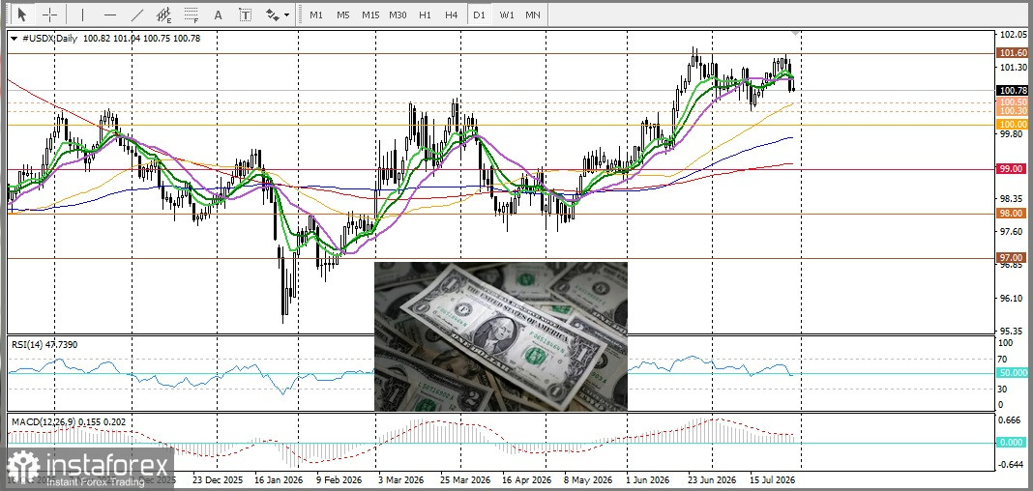Click the 99.00 level label
1033x491 pixels.
coord(1014,168)
